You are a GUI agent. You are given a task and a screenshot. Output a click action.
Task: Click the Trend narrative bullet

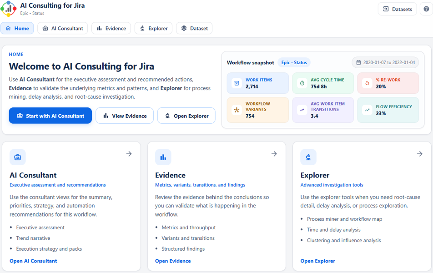click(x=33, y=238)
